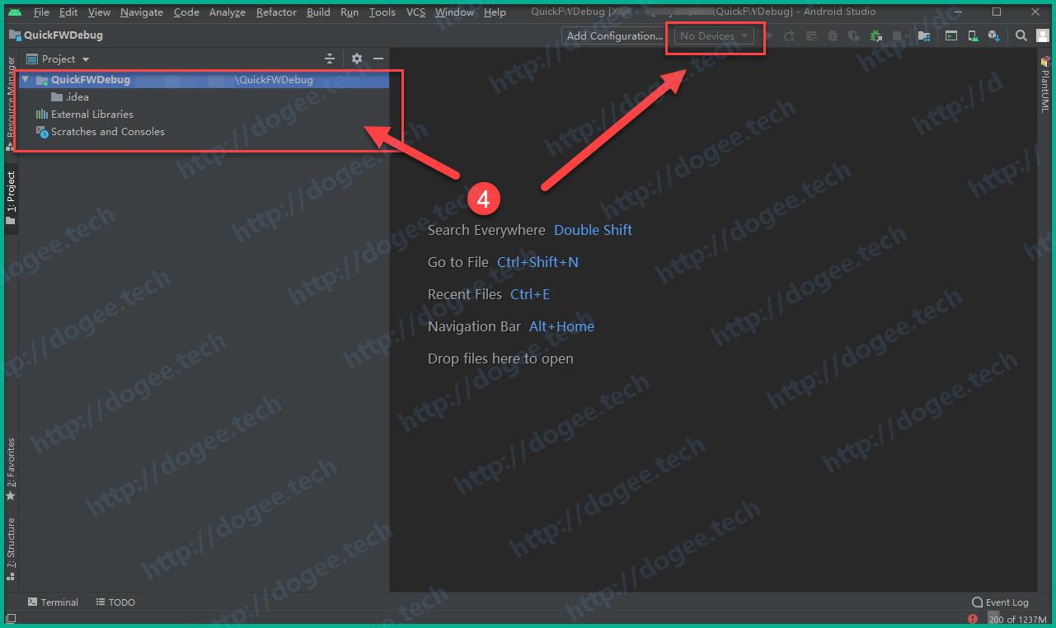This screenshot has width=1056, height=628.
Task: Hide the Project tool window
Action: [378, 59]
